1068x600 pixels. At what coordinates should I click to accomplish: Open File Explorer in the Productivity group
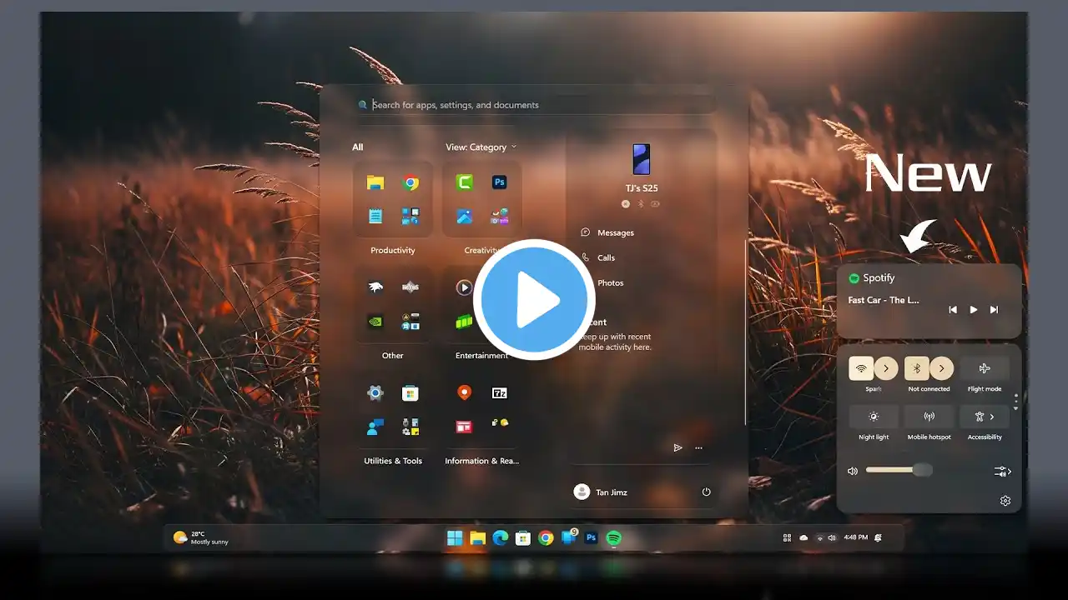pyautogui.click(x=375, y=183)
